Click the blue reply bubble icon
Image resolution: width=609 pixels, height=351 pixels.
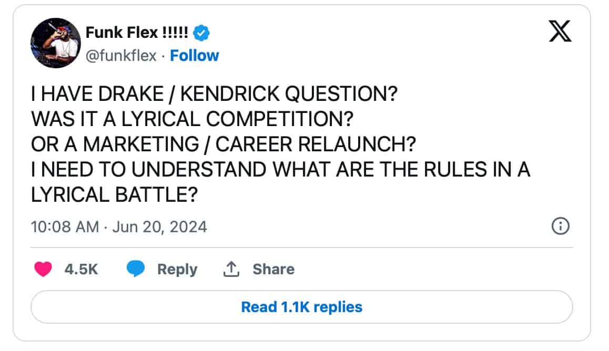pyautogui.click(x=136, y=270)
